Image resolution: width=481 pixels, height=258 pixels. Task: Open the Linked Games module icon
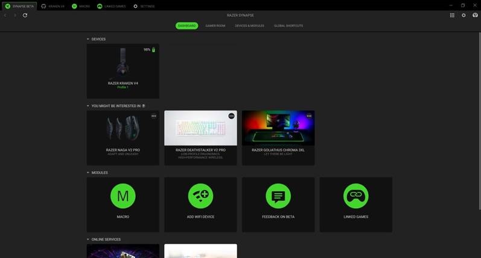click(x=355, y=196)
